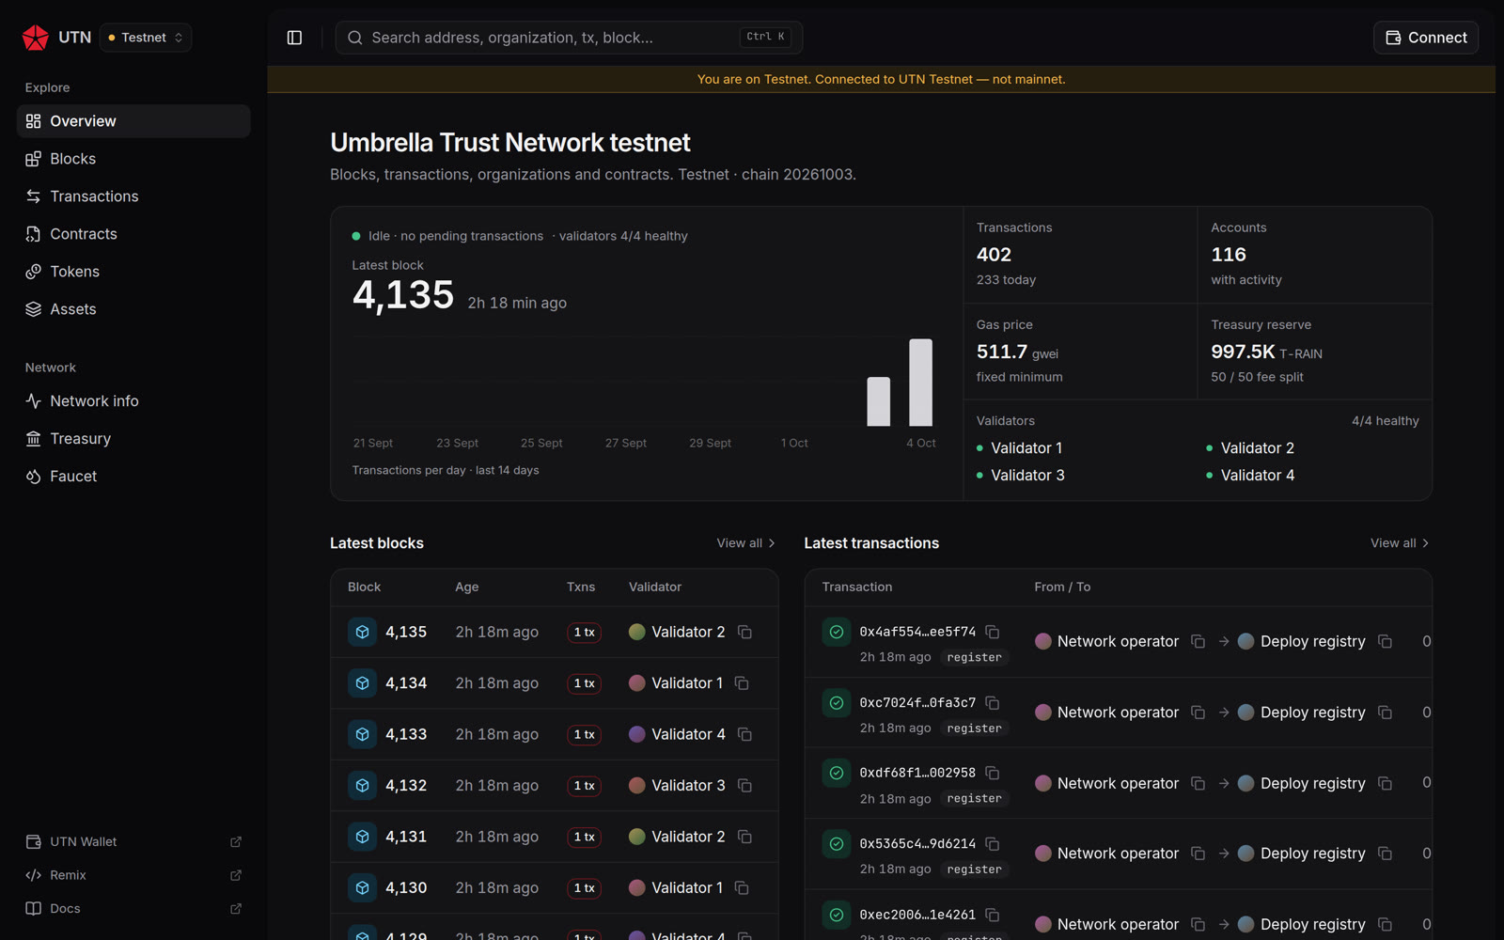1504x940 pixels.
Task: Open the Testnet network selector dropdown
Action: (146, 38)
